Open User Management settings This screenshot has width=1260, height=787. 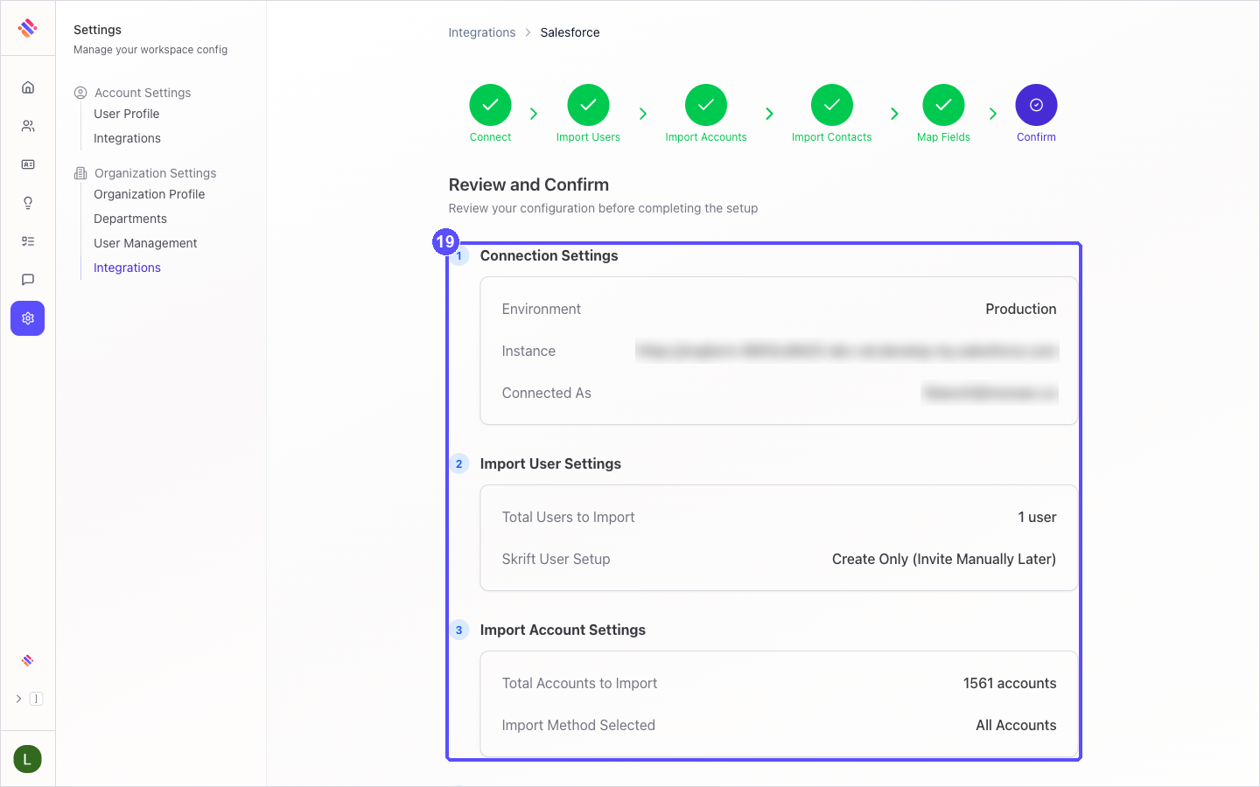coord(145,243)
